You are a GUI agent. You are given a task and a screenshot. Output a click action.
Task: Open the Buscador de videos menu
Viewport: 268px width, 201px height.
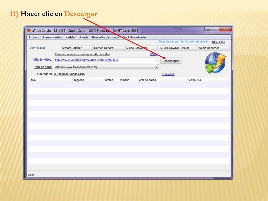click(106, 37)
